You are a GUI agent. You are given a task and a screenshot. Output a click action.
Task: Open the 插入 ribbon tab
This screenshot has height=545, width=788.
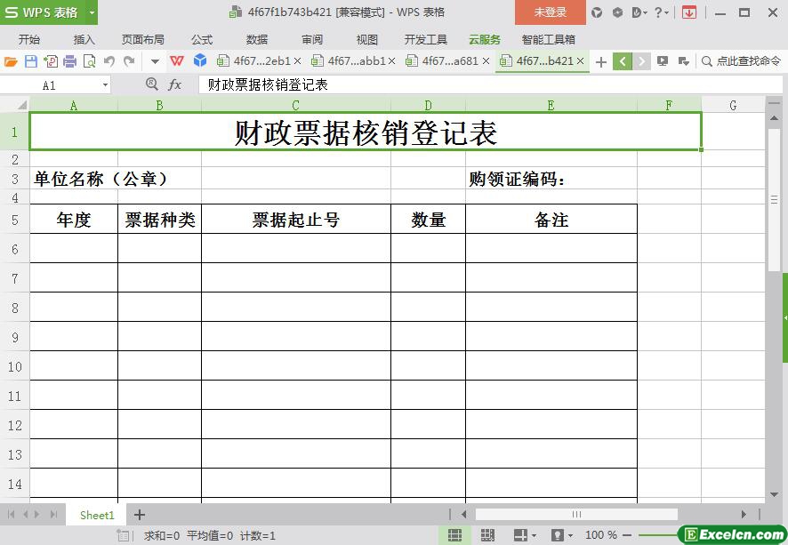(x=84, y=40)
